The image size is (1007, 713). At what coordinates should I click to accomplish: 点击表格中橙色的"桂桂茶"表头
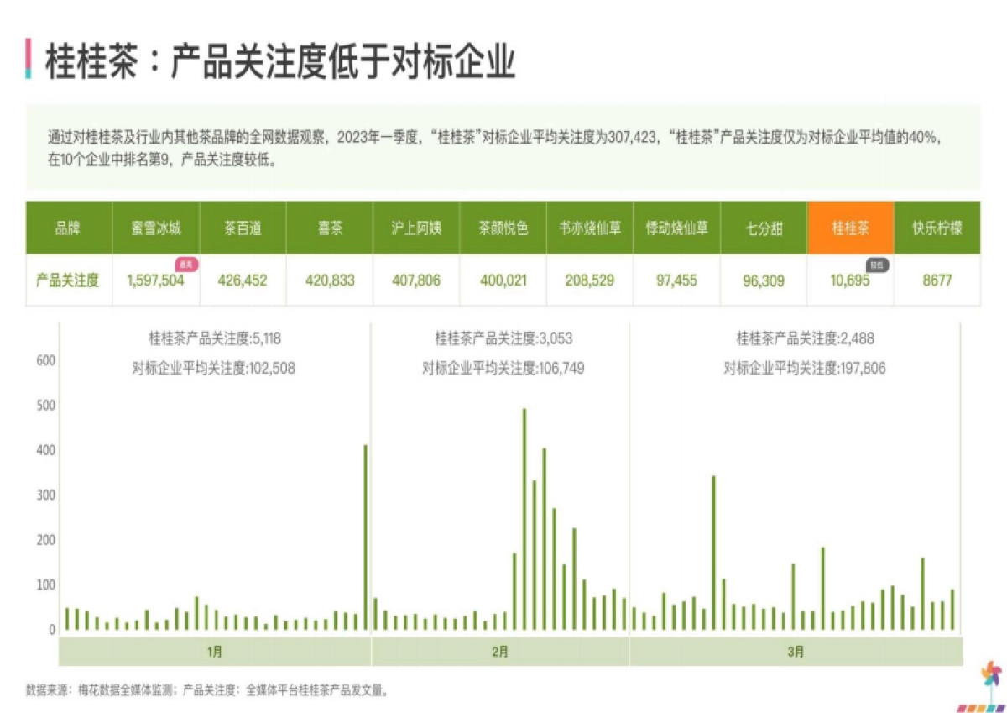tap(850, 227)
